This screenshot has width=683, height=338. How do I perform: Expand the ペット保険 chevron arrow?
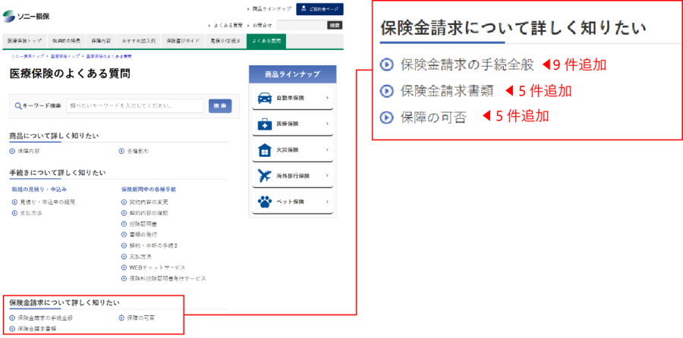click(327, 202)
